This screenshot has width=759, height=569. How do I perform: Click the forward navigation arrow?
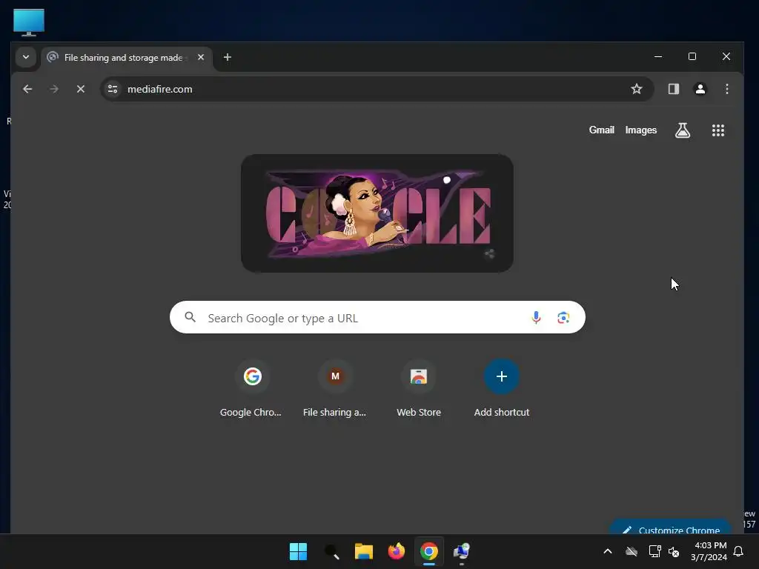click(54, 89)
